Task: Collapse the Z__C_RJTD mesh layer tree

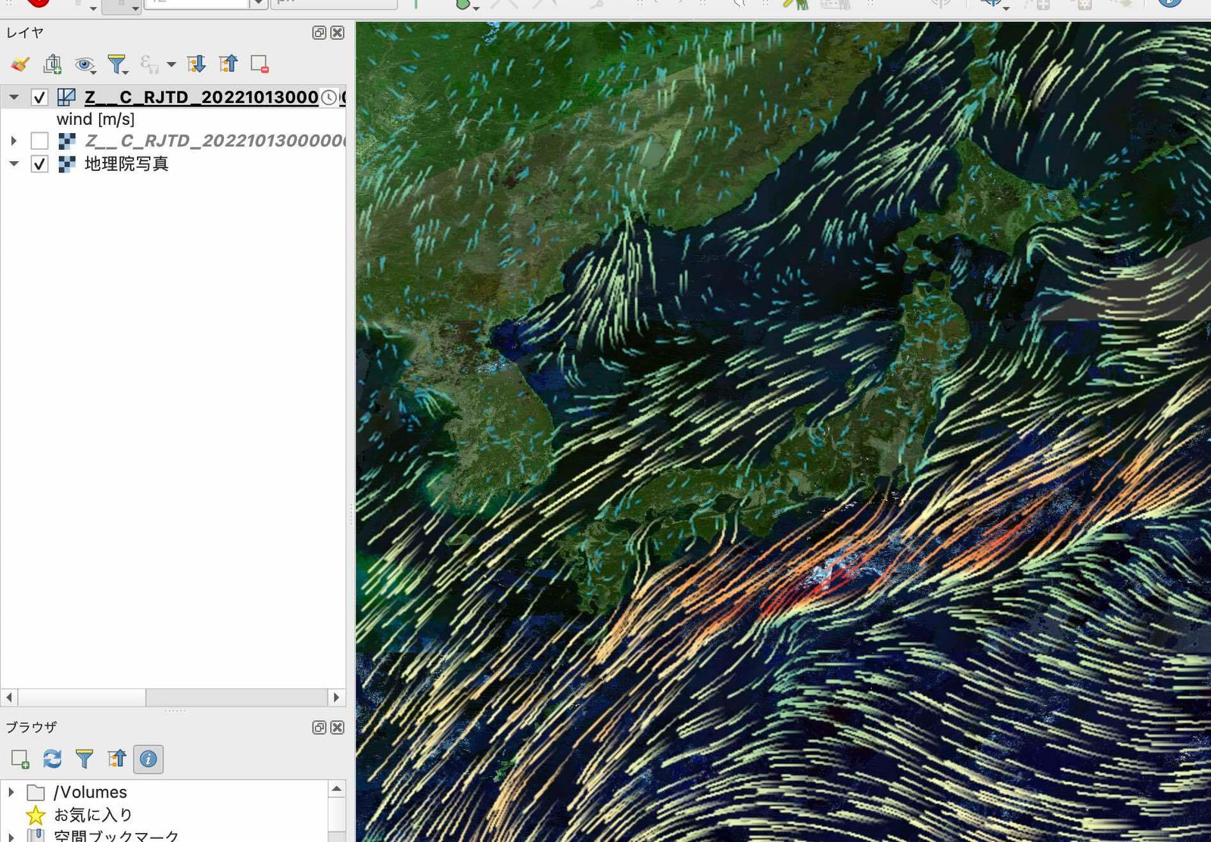Action: tap(14, 97)
